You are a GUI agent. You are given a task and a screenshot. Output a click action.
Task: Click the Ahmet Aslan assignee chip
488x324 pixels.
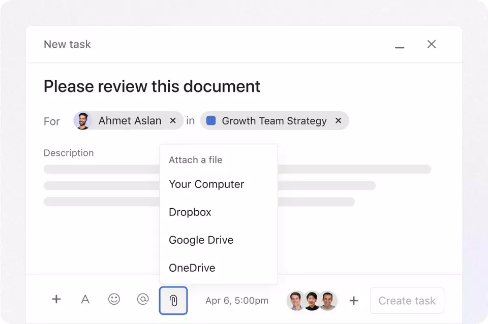click(128, 120)
